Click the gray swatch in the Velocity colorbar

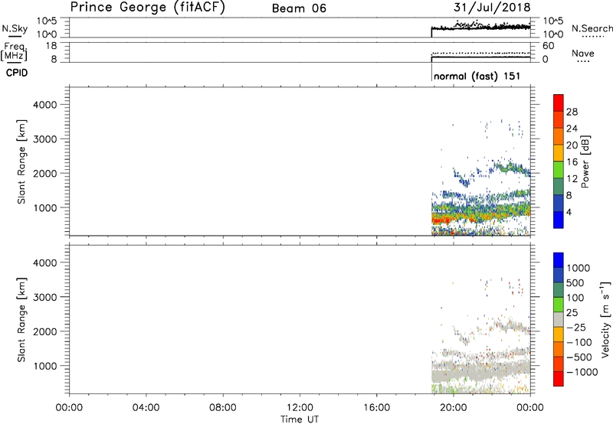(559, 319)
